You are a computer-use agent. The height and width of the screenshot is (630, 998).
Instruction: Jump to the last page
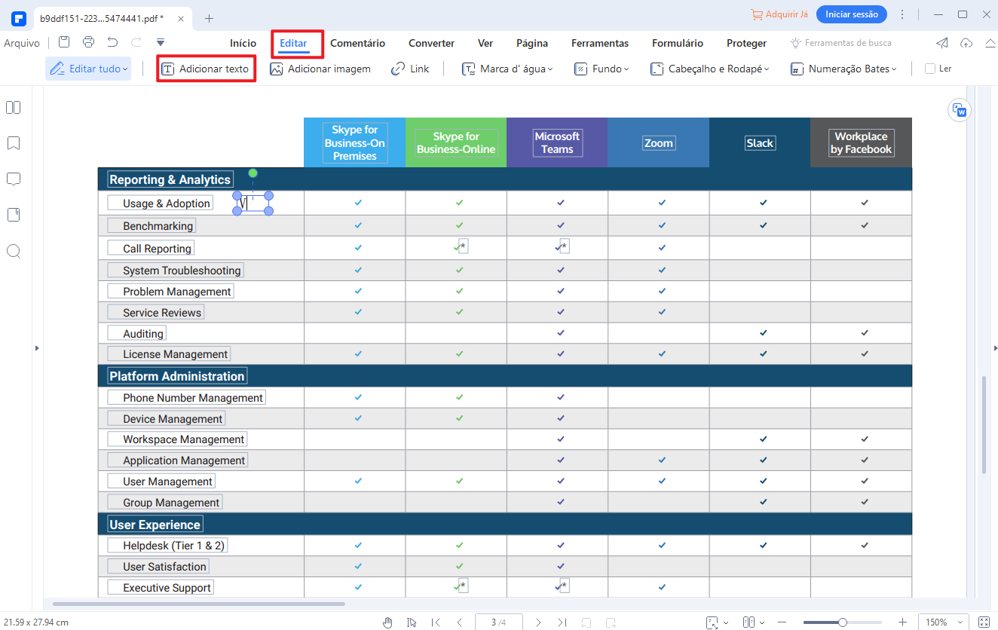pyautogui.click(x=562, y=622)
